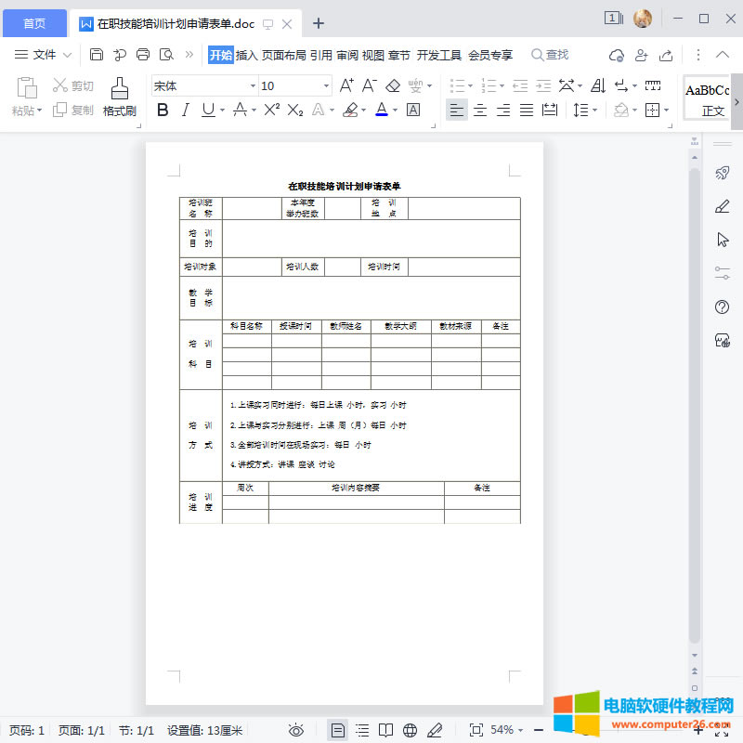This screenshot has height=743, width=743.
Task: Toggle eye protection mode in status bar
Action: pyautogui.click(x=296, y=730)
